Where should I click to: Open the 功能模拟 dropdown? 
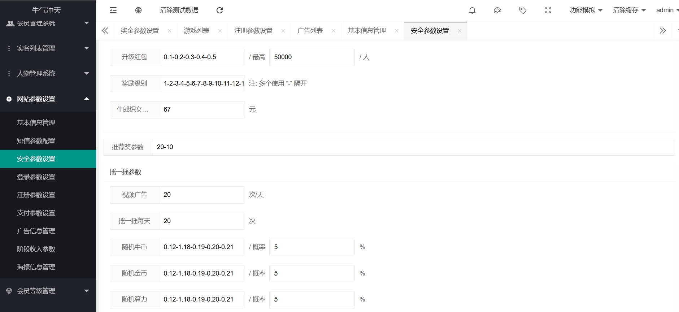[586, 10]
